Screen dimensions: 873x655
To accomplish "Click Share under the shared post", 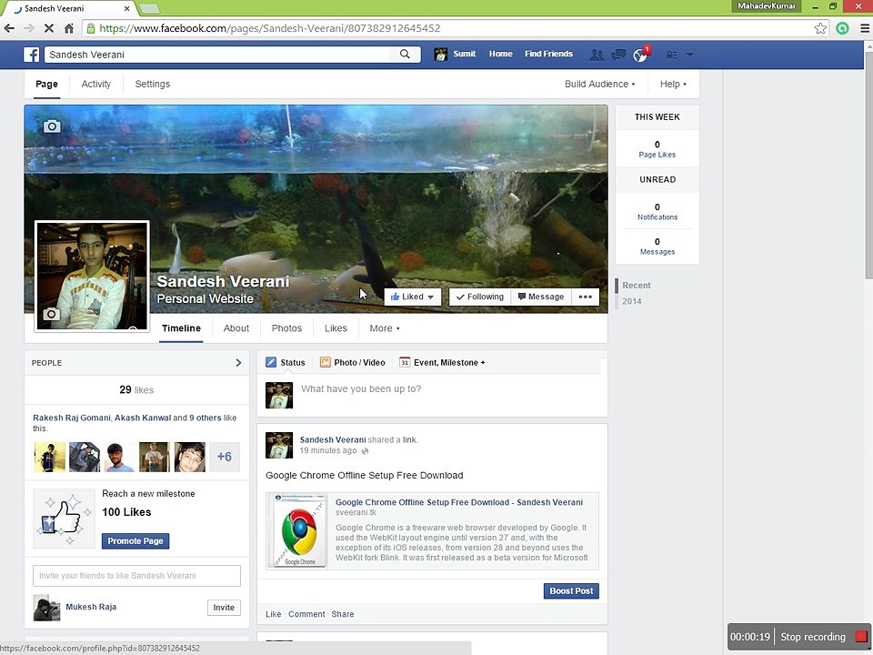I will pyautogui.click(x=343, y=614).
